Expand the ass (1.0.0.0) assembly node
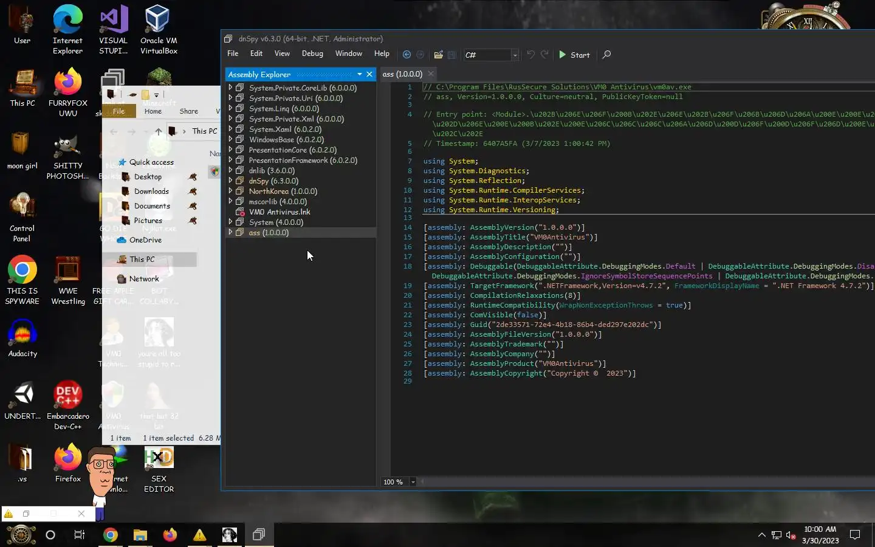 point(230,232)
